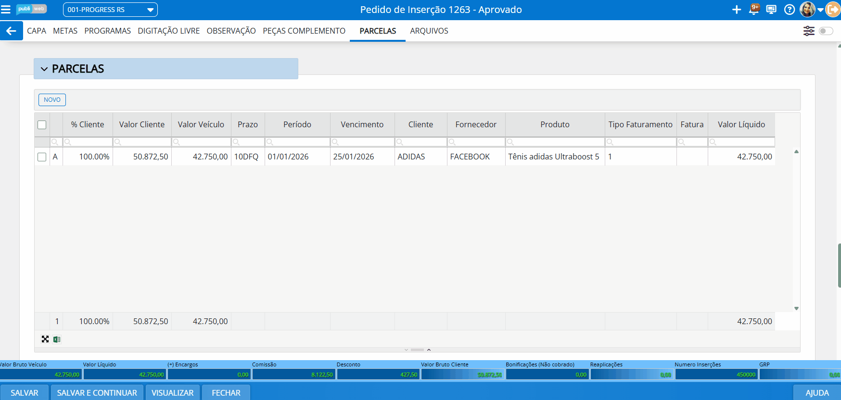Click the back arrow button
The height and width of the screenshot is (400, 841).
click(x=11, y=31)
